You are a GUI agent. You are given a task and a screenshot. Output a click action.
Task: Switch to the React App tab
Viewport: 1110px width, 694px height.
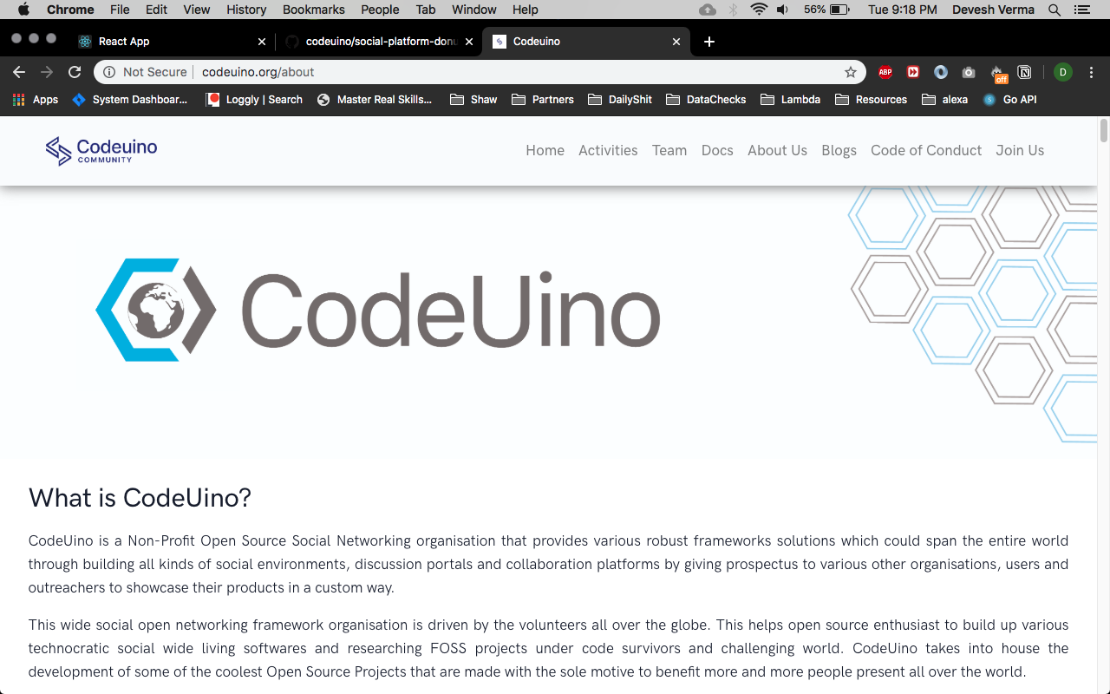(x=171, y=42)
